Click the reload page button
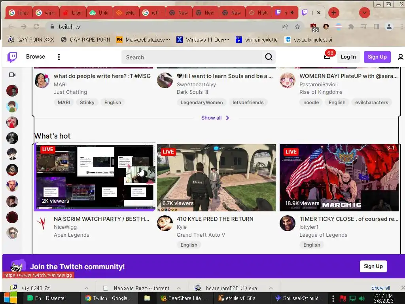 (x=36, y=27)
